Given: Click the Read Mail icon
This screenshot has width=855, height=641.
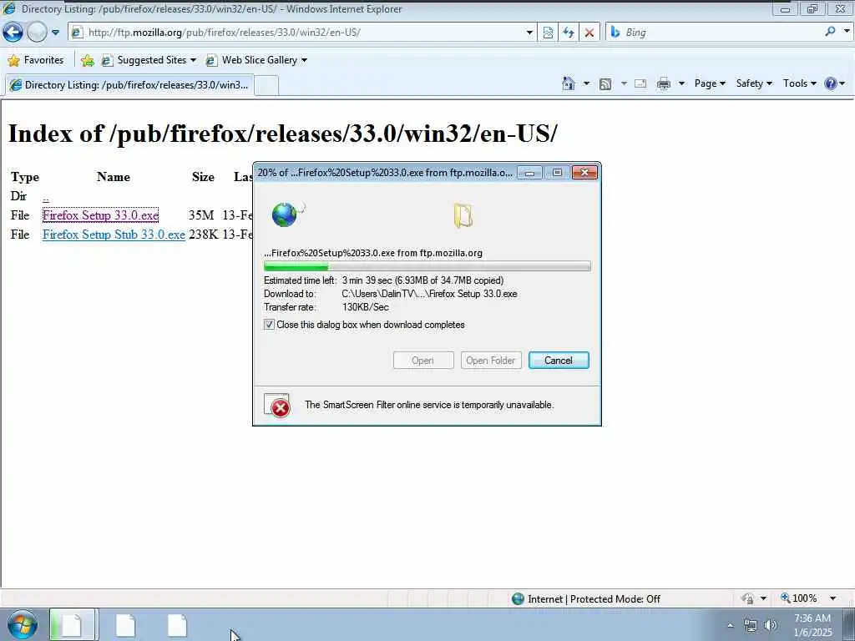Looking at the screenshot, I should click(640, 83).
